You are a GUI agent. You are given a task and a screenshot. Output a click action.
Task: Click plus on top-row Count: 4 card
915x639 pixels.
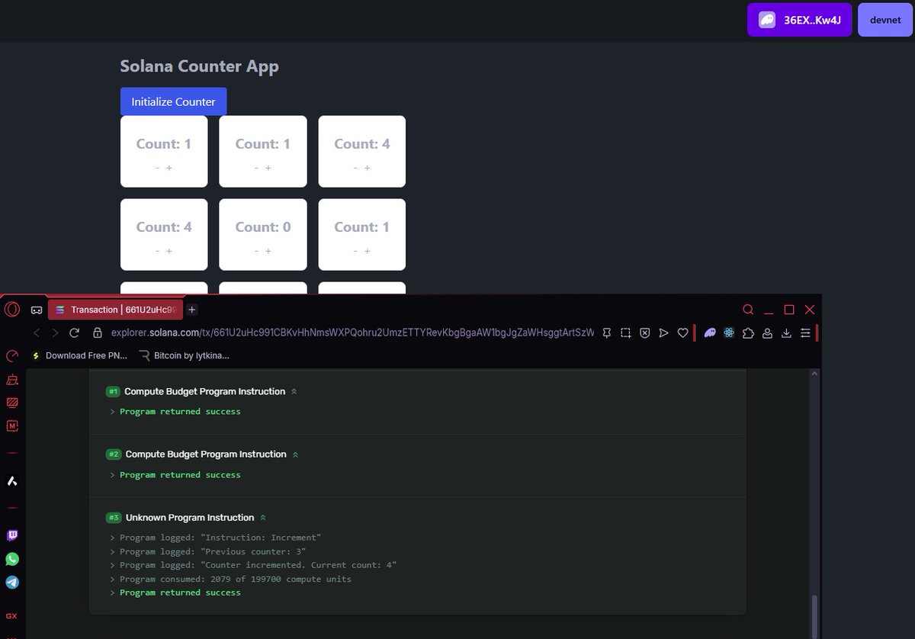pyautogui.click(x=368, y=168)
